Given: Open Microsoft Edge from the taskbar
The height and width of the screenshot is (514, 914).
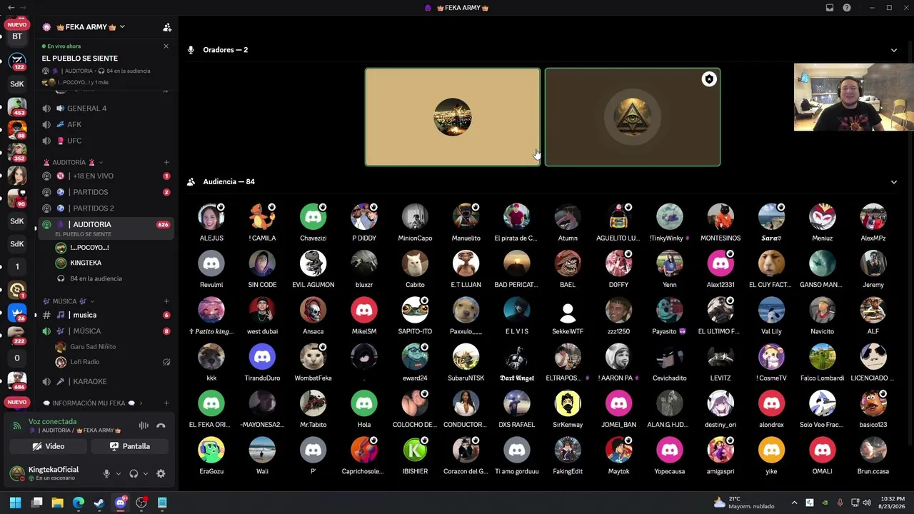Looking at the screenshot, I should tap(79, 503).
